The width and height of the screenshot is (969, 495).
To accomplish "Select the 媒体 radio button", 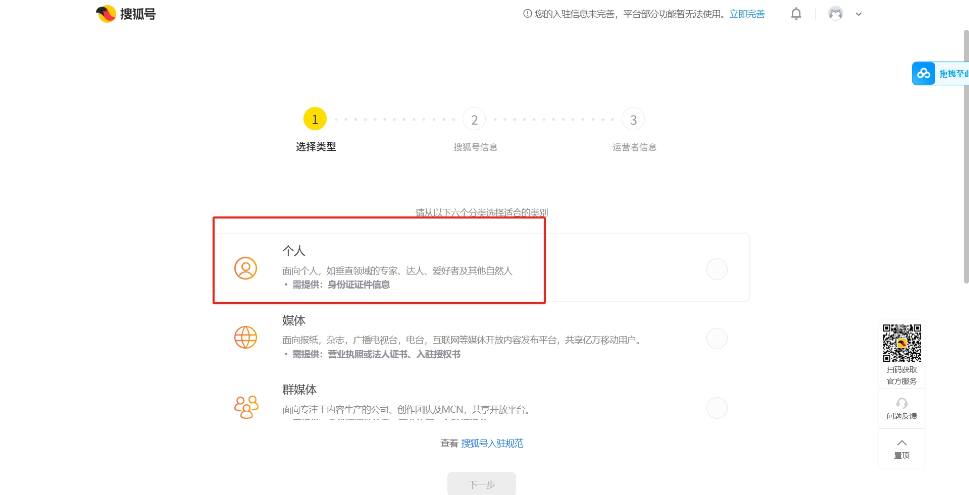I will click(717, 339).
